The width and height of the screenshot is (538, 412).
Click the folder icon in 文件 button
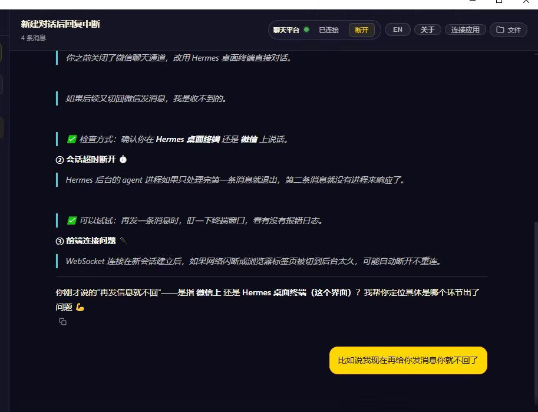pos(500,29)
